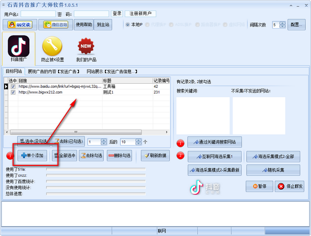Click inside the bottom log output area
Screen dimensions: 311x236
155,214
